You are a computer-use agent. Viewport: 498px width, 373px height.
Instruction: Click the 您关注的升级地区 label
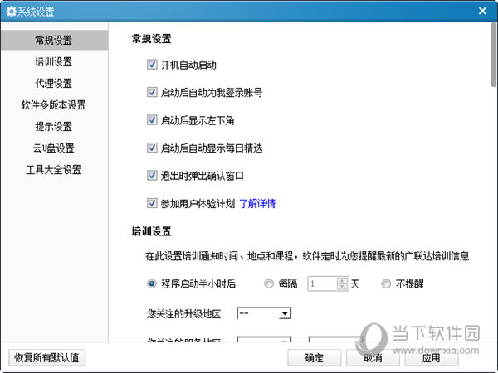click(x=183, y=314)
